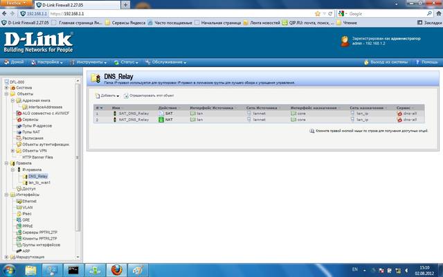Collapse the Адресная книга node
Screen dimensions: 443x277
coord(12,100)
